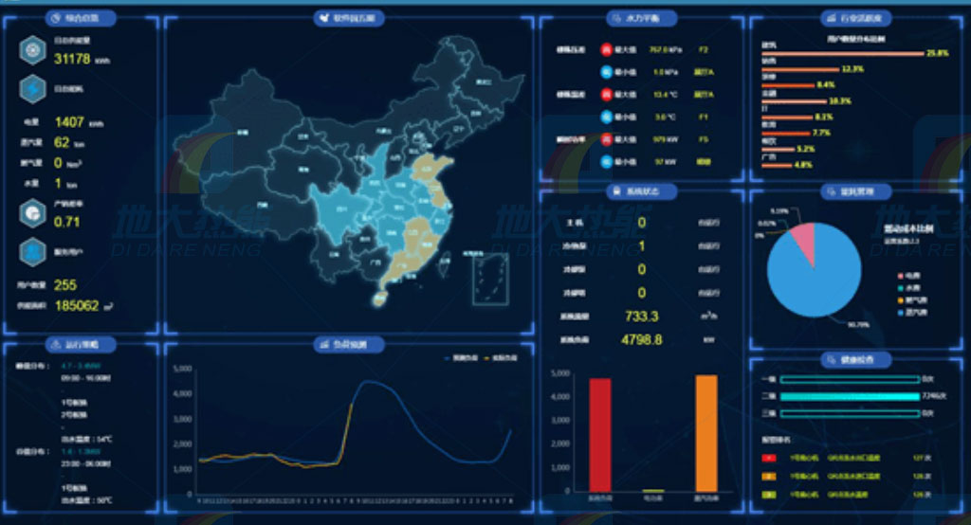Screen dimensions: 971x525
Task: Click the tall red bar in the bar chart
Action: (600, 434)
